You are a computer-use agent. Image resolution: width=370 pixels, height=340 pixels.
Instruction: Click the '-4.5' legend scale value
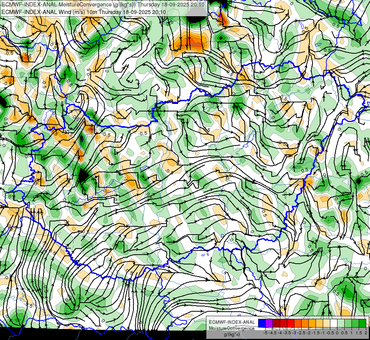click(x=273, y=333)
